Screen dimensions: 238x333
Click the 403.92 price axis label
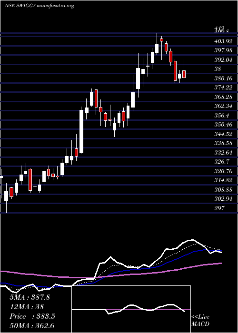coord(223,41)
